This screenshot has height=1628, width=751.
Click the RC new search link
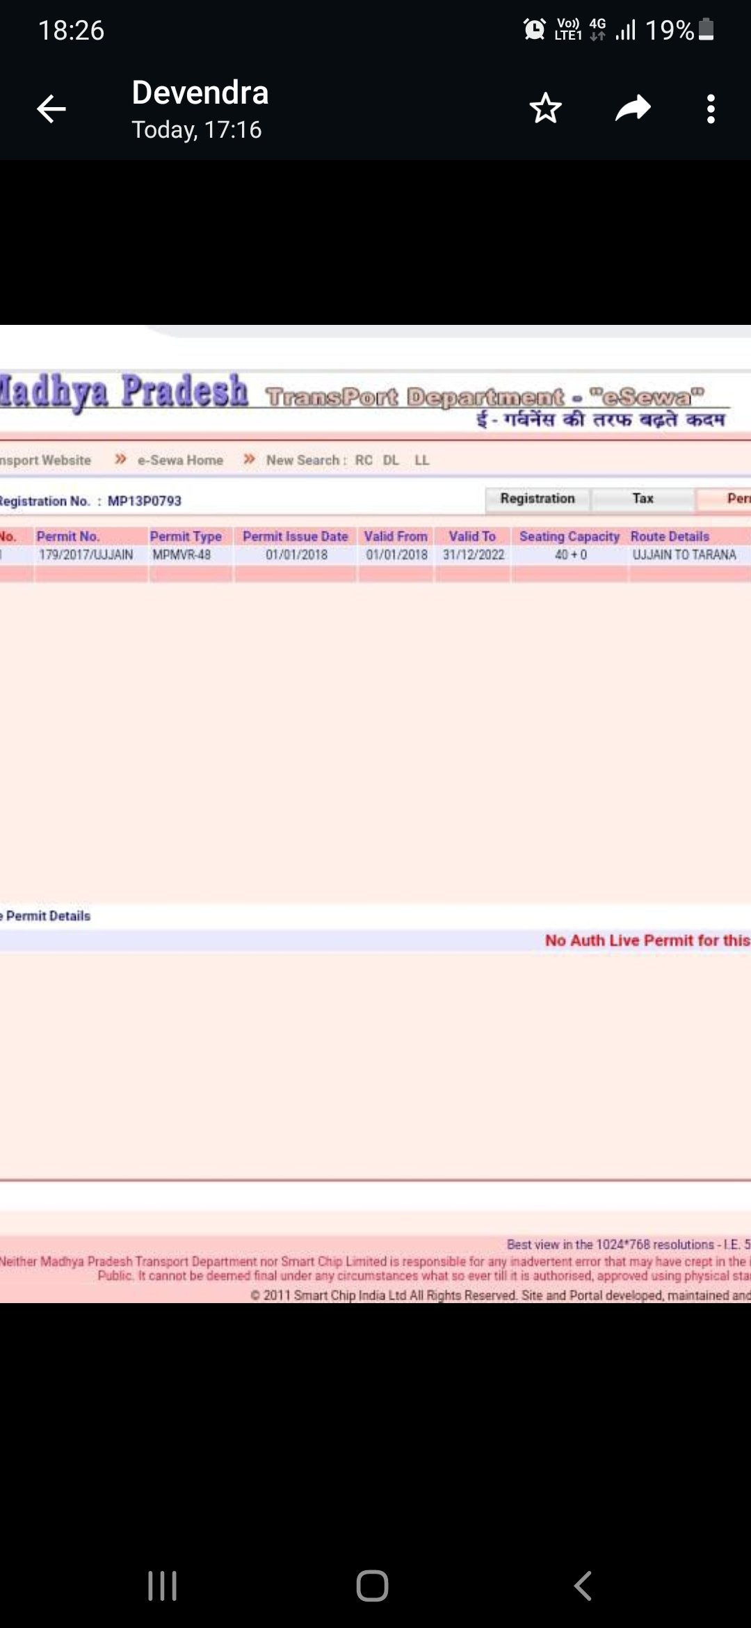click(x=364, y=461)
